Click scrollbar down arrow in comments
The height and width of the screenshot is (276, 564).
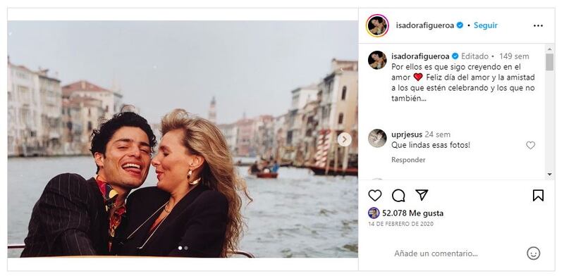click(549, 175)
